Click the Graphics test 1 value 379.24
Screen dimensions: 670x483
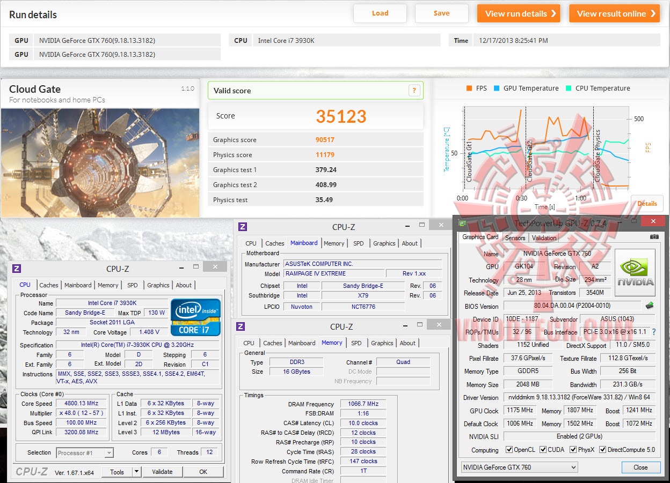(326, 170)
